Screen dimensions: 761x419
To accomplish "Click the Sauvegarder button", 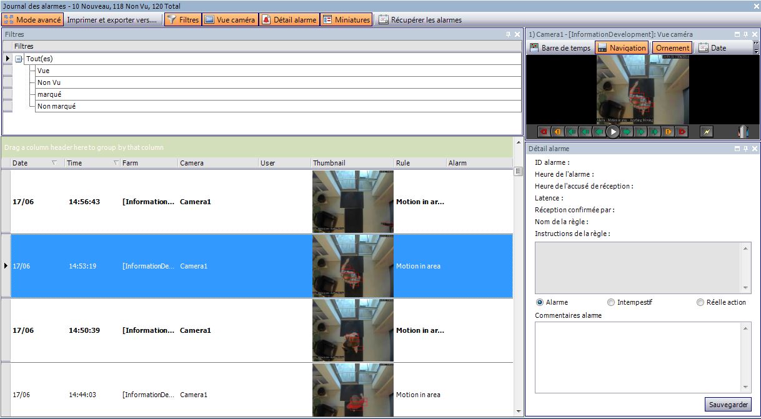I will pos(728,405).
